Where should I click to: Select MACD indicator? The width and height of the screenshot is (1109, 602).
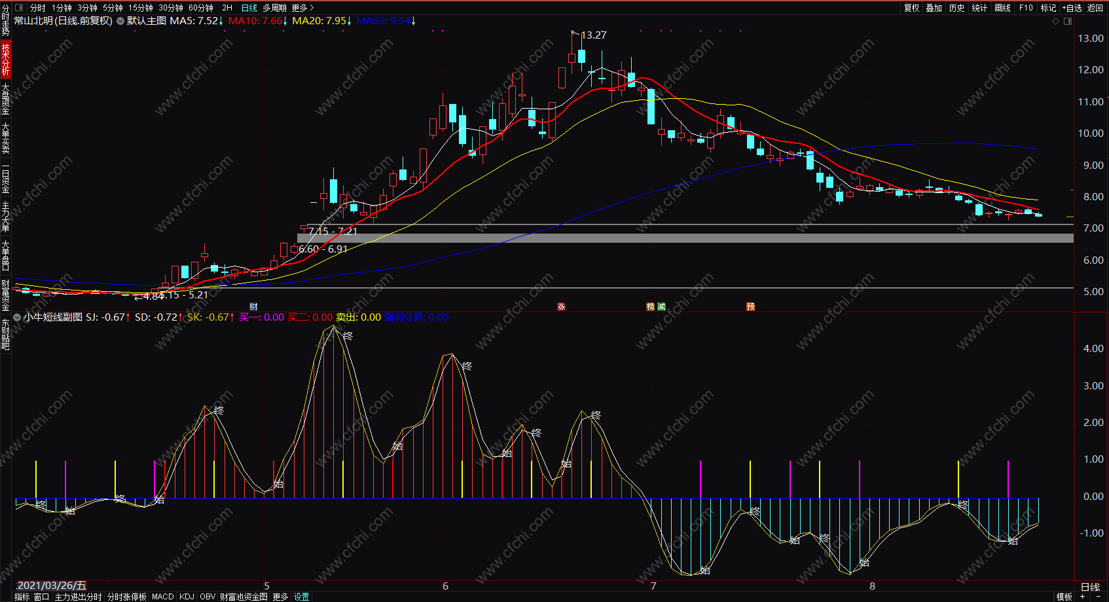163,597
